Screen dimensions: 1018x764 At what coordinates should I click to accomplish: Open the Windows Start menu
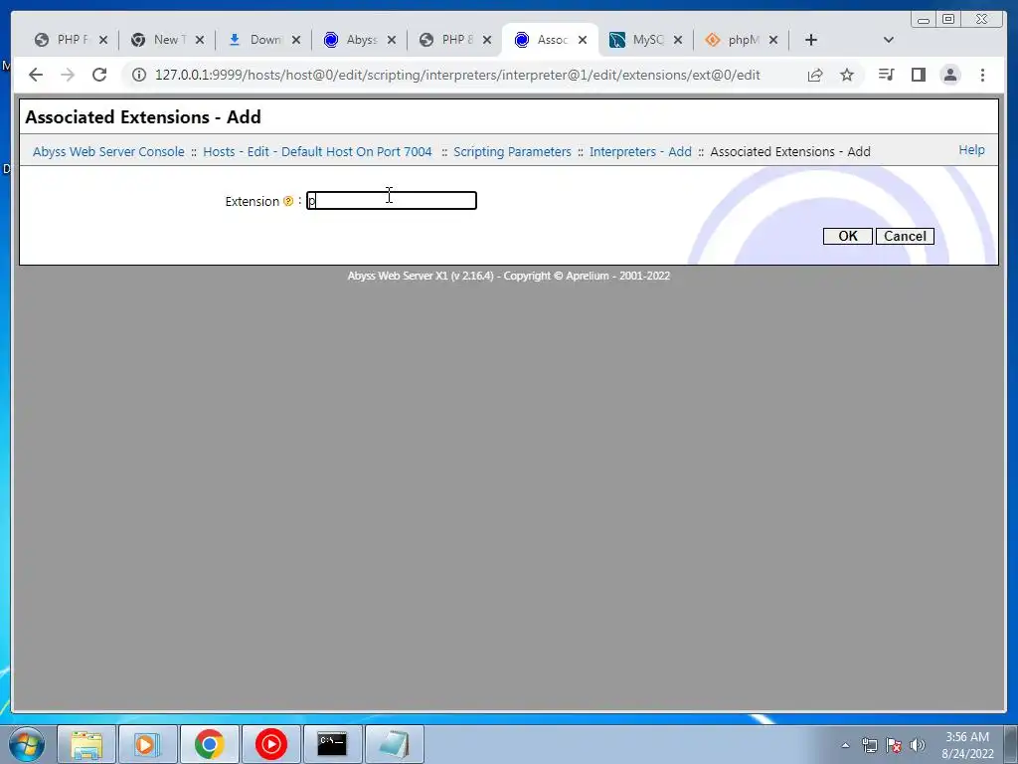(x=26, y=744)
